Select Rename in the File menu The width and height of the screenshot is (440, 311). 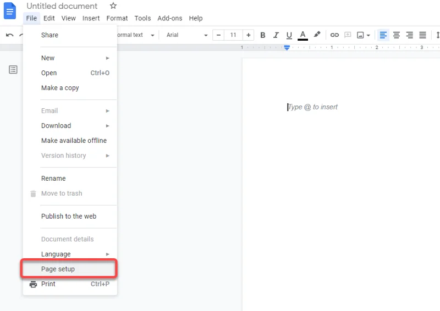click(x=70, y=179)
